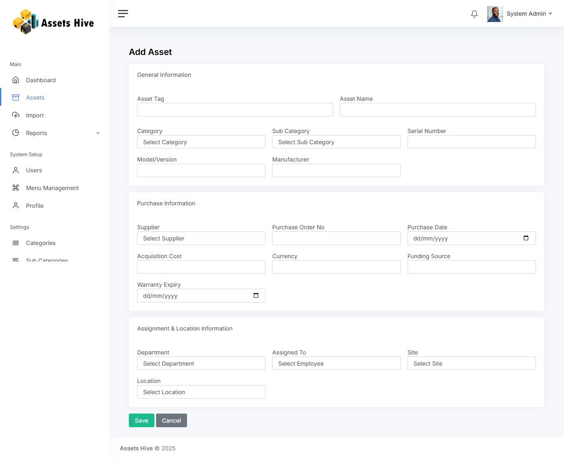564x459 pixels.
Task: Cancel adding the asset
Action: tap(171, 421)
